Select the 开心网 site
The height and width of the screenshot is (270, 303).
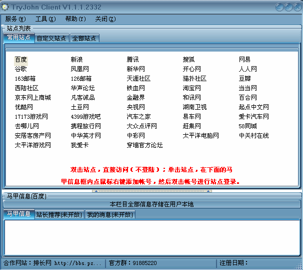(192, 69)
